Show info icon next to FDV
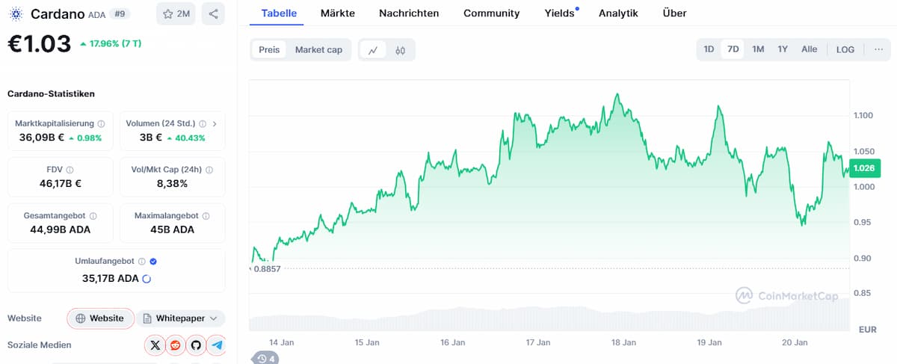The image size is (897, 364). tap(70, 170)
